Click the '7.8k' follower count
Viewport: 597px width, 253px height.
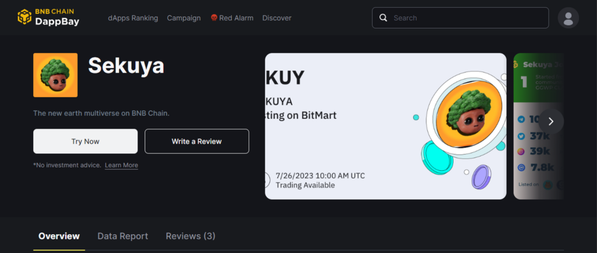(542, 168)
